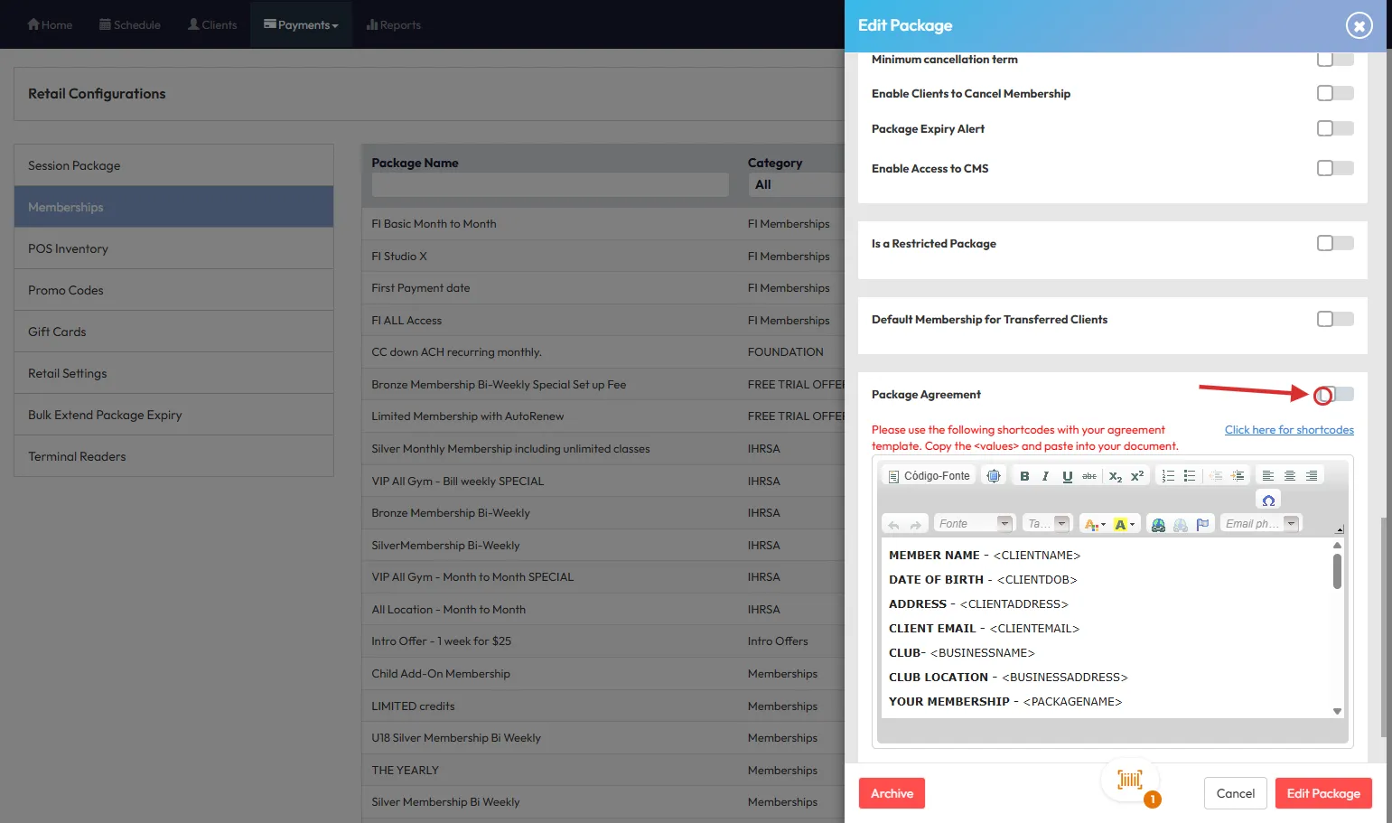Insert an anchor with the flag icon

[x=1202, y=525]
